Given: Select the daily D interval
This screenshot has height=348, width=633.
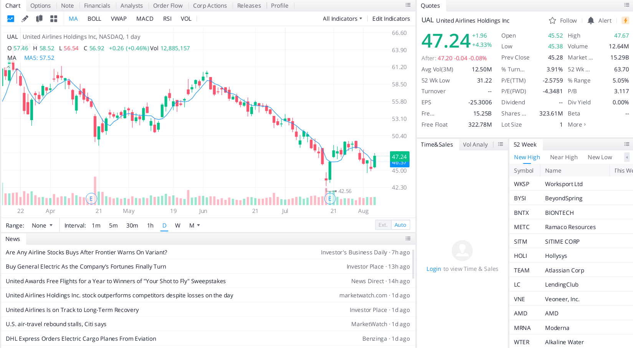Looking at the screenshot, I should click(164, 226).
